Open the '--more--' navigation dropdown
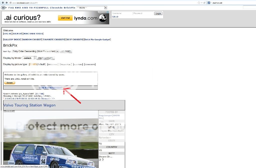Screen dimensions: 256x168 (x=92, y=8)
